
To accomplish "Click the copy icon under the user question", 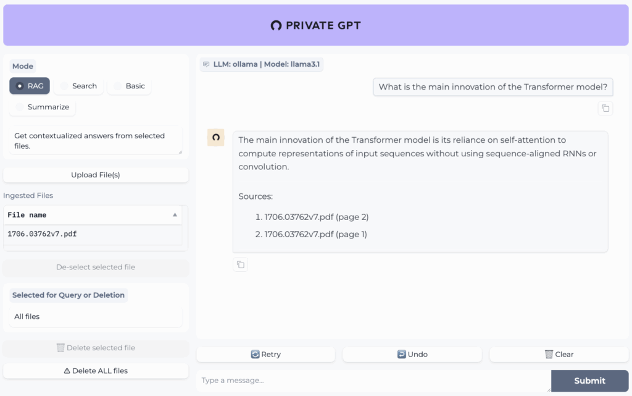I will point(605,108).
